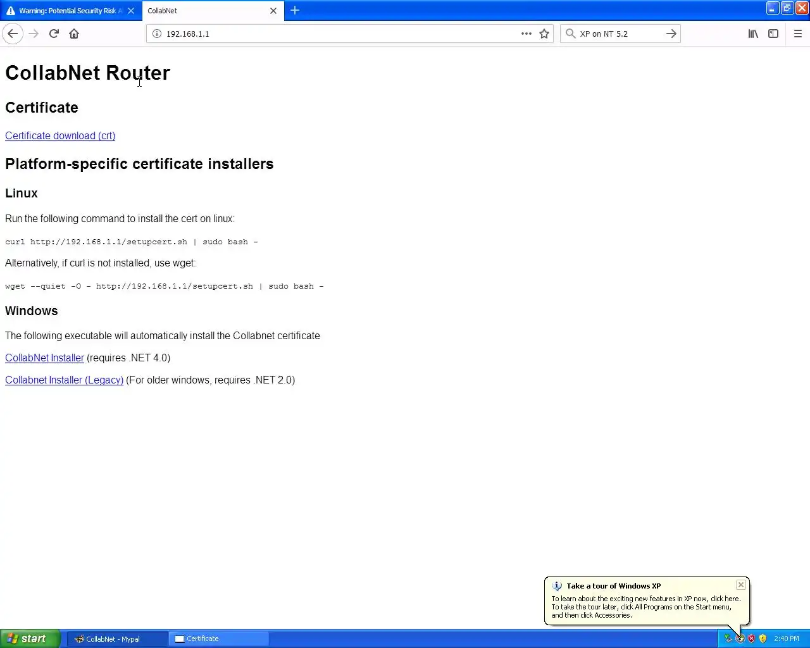Switch to Certificate window in taskbar

click(219, 639)
